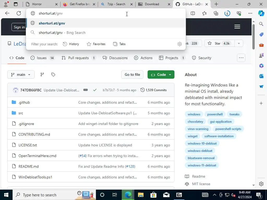267x200 pixels.
Task: Open the Downloads icon in Edge toolbar
Action: click(x=227, y=13)
